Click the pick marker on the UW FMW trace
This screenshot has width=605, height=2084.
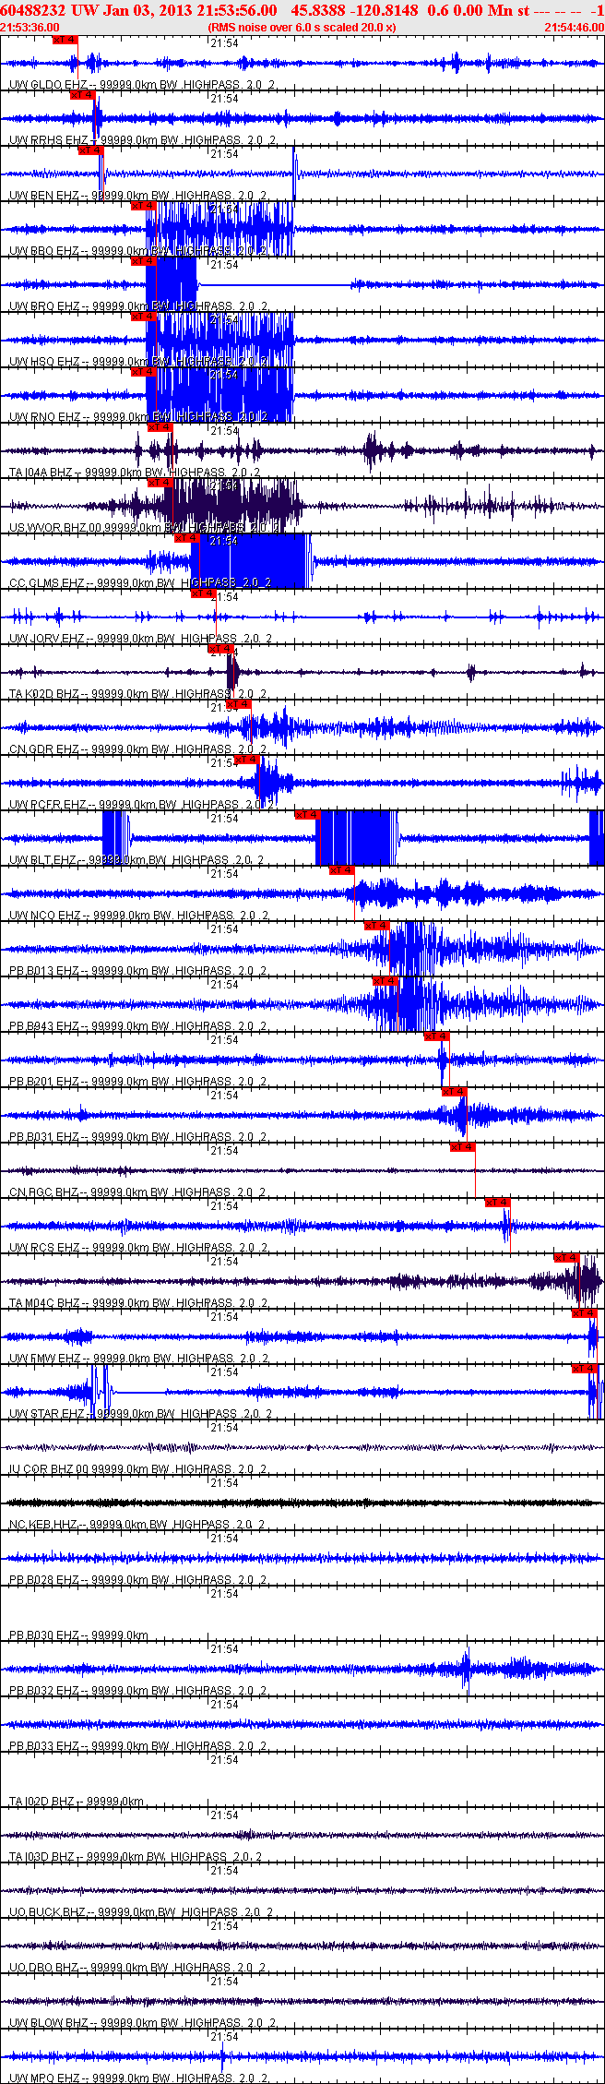585,1313
